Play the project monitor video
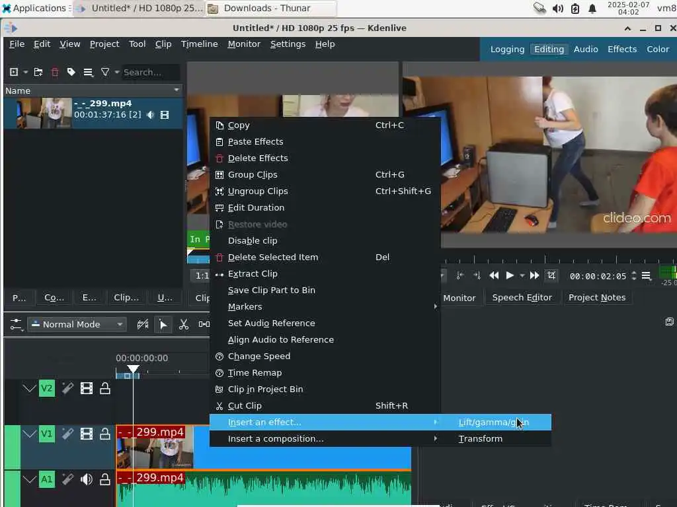Viewport: 677px width, 507px height. [x=510, y=275]
